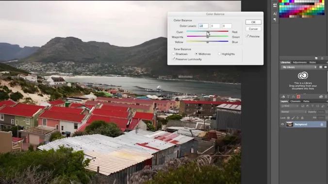Delete library item trash icon

point(326,97)
